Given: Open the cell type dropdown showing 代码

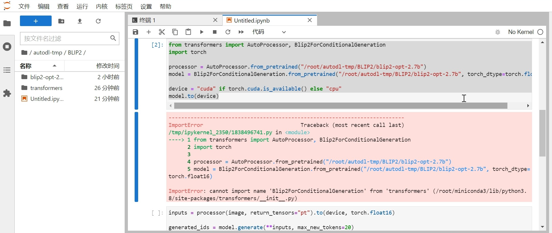Looking at the screenshot, I should [x=269, y=32].
